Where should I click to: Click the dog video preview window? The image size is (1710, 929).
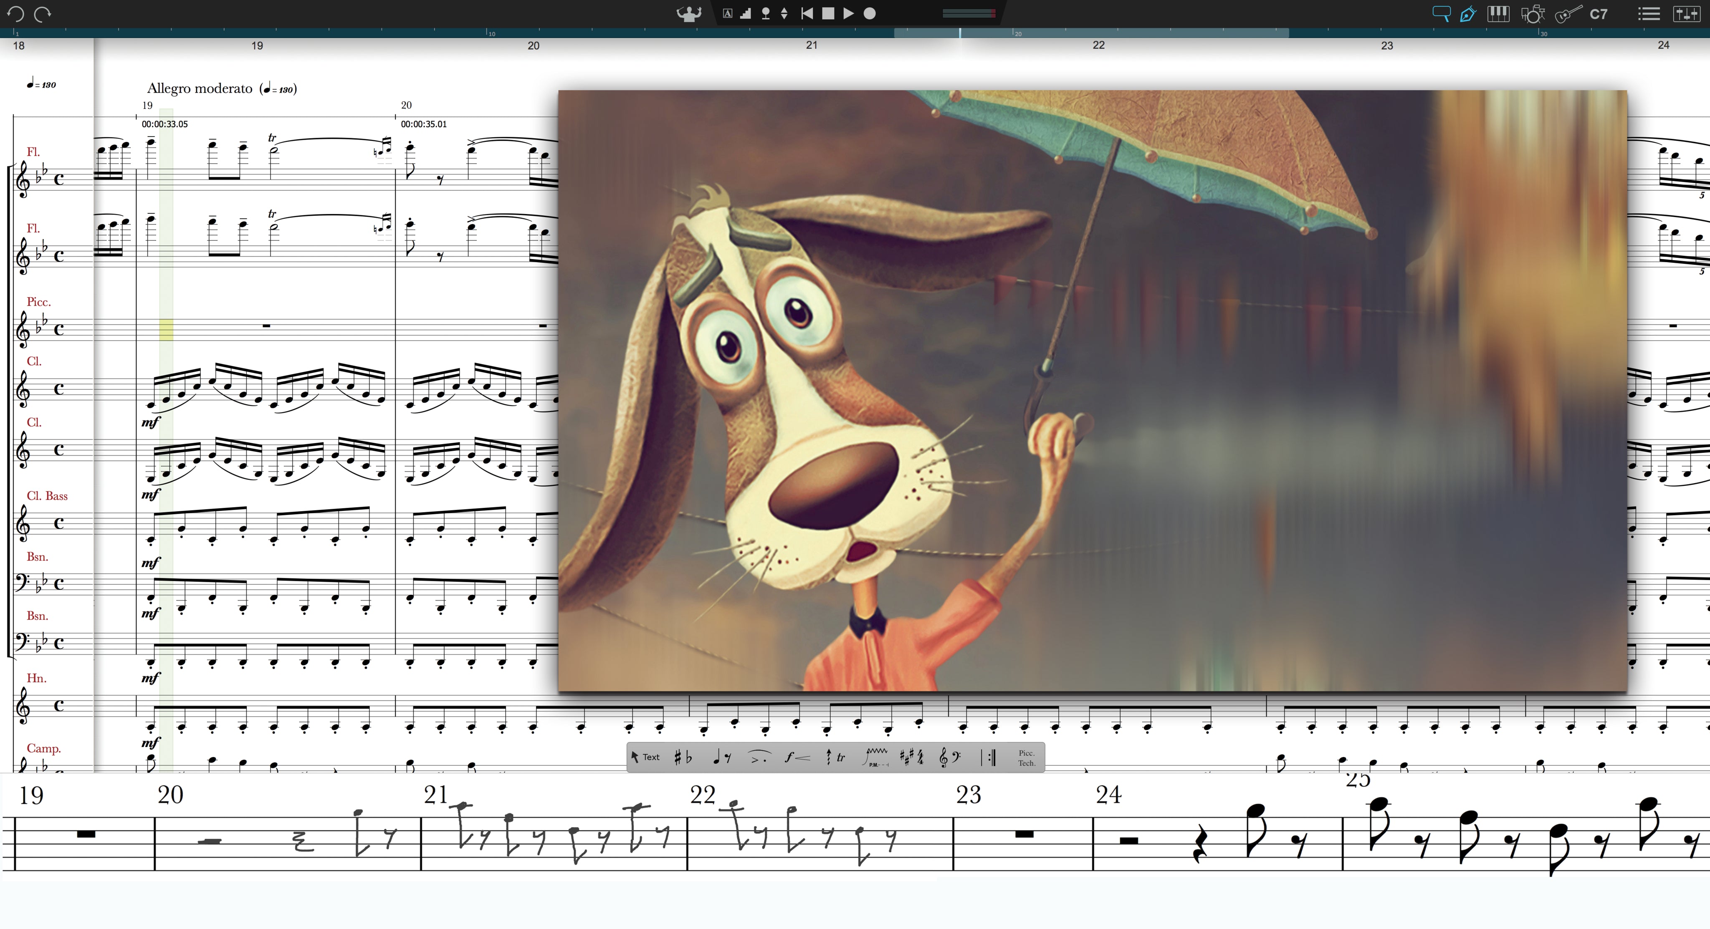click(x=1092, y=390)
